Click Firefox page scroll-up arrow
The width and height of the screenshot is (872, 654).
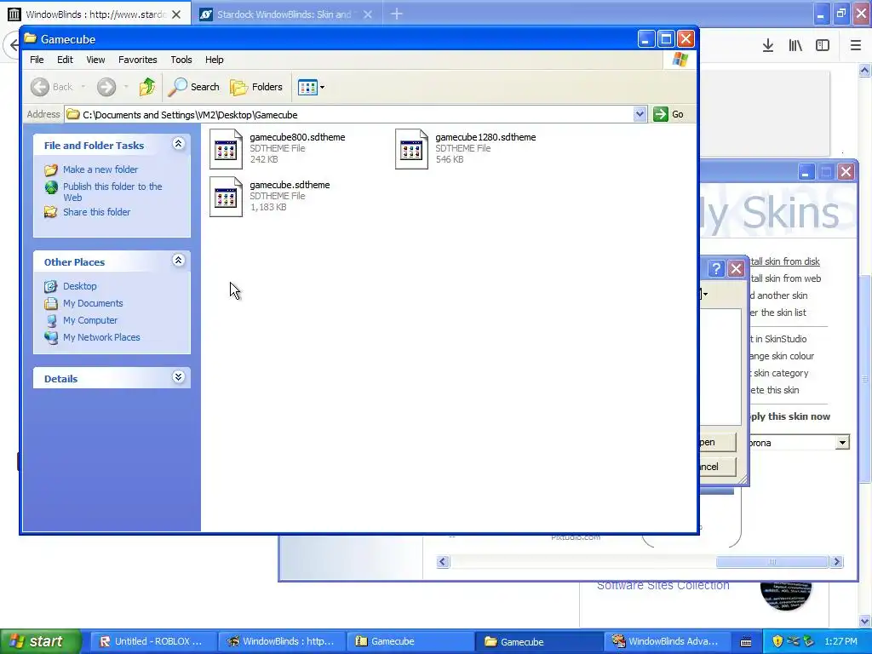[864, 70]
